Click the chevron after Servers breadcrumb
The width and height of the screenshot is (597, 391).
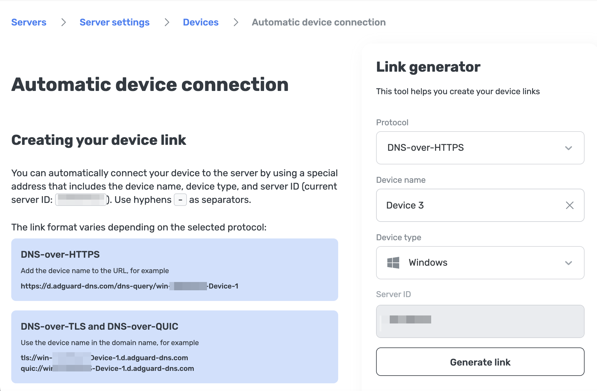[63, 22]
